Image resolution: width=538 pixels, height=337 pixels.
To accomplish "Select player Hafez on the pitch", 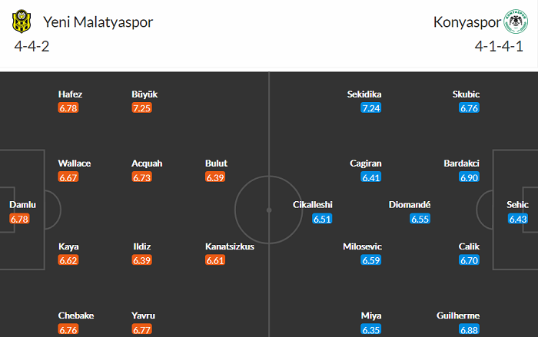I will [70, 94].
